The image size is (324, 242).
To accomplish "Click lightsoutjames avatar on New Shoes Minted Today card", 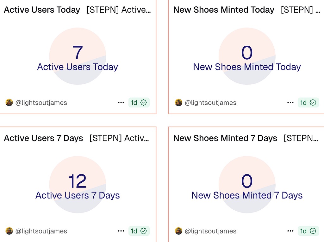I will [178, 102].
